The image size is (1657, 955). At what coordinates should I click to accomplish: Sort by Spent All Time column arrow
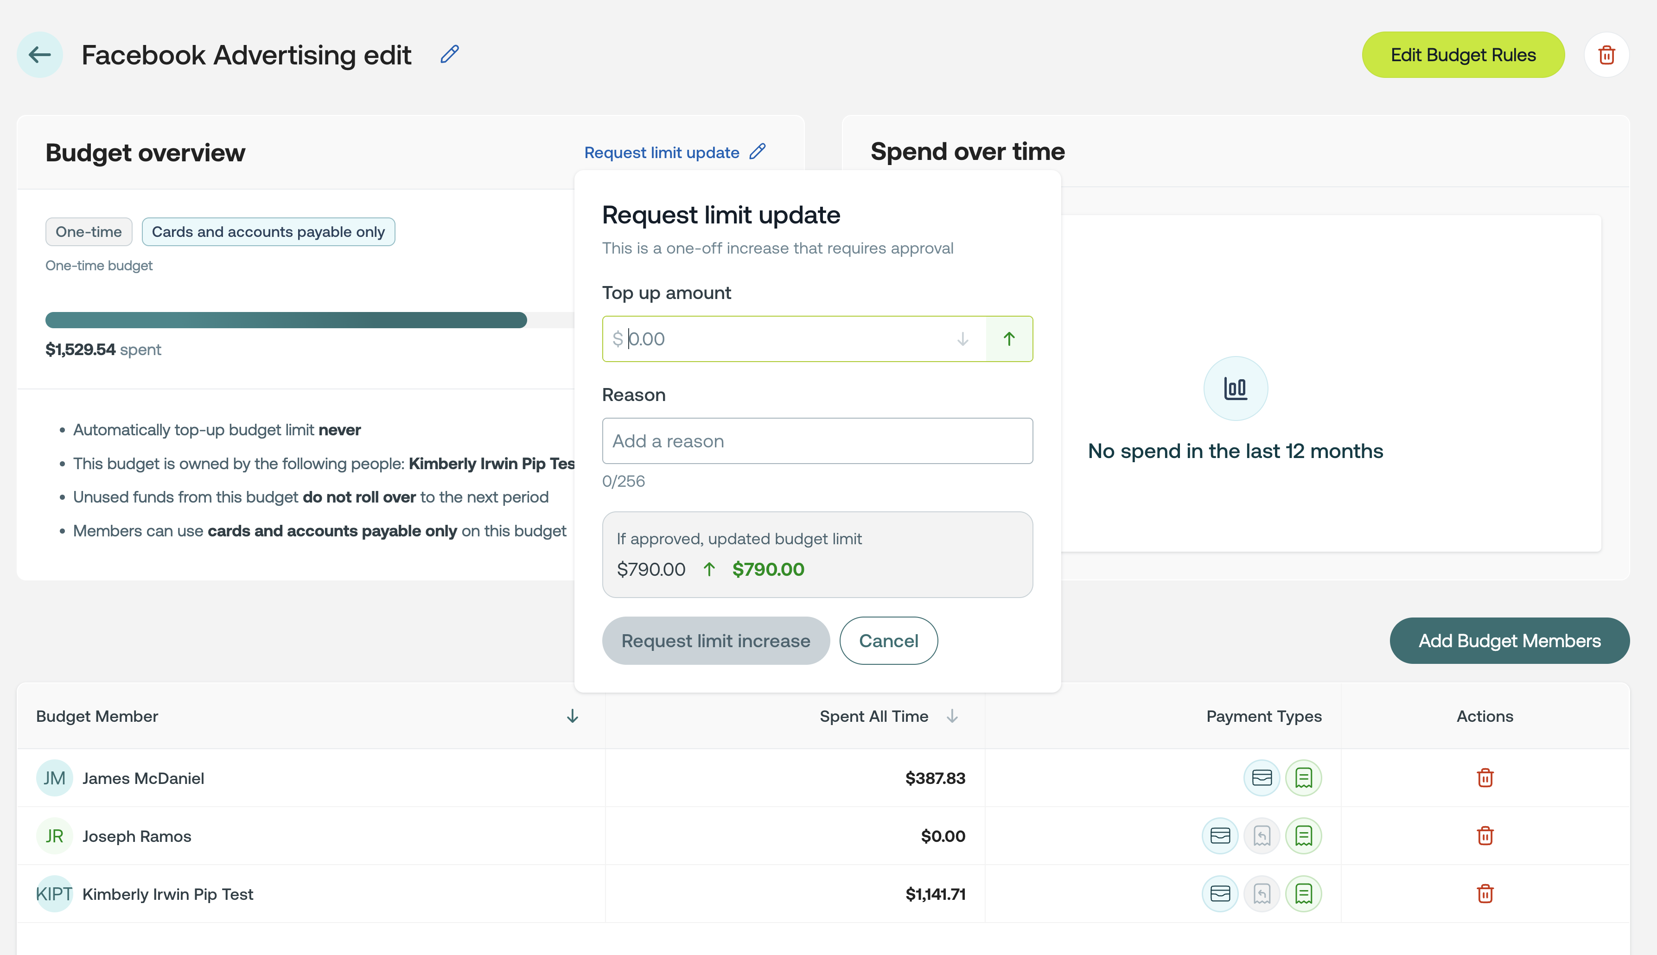coord(952,716)
